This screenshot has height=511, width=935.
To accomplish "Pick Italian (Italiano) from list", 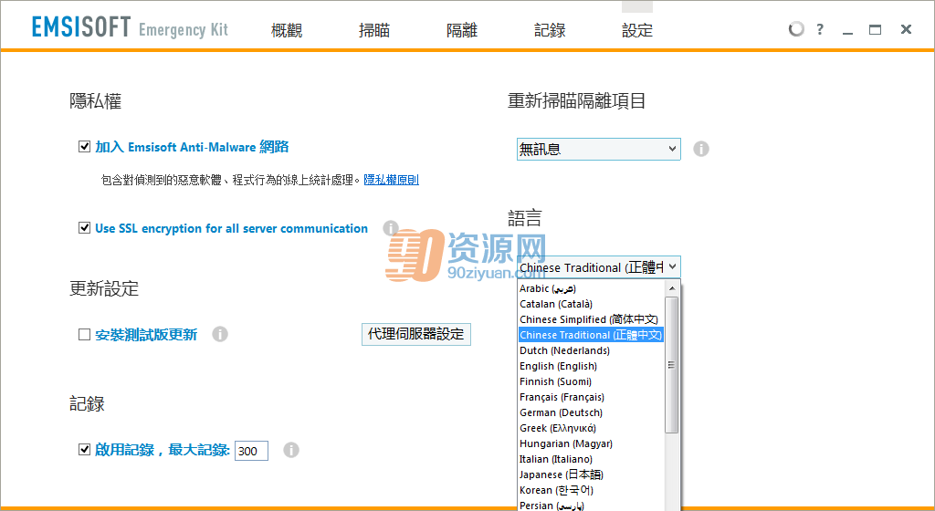I will point(591,459).
